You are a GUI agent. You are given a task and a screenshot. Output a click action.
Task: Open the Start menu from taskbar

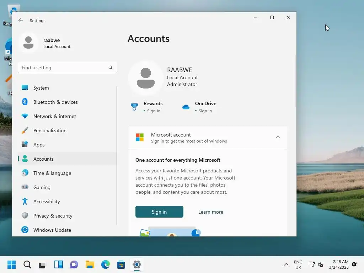pyautogui.click(x=12, y=264)
